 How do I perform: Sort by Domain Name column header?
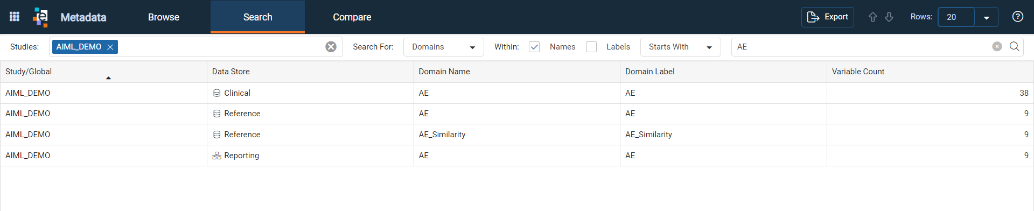click(x=517, y=72)
